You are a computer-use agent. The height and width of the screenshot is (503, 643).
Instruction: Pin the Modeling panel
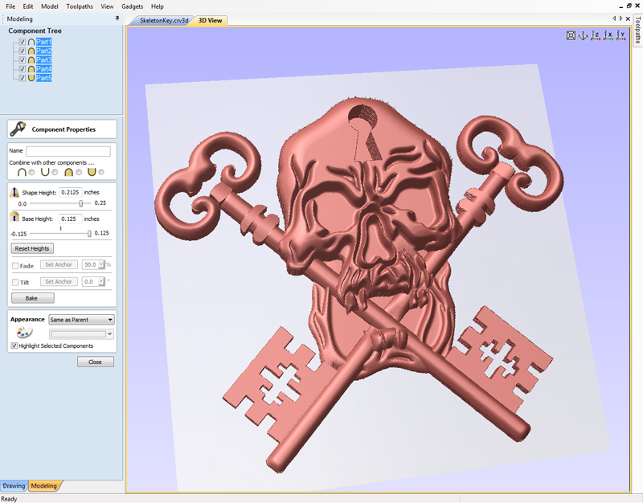[x=117, y=18]
